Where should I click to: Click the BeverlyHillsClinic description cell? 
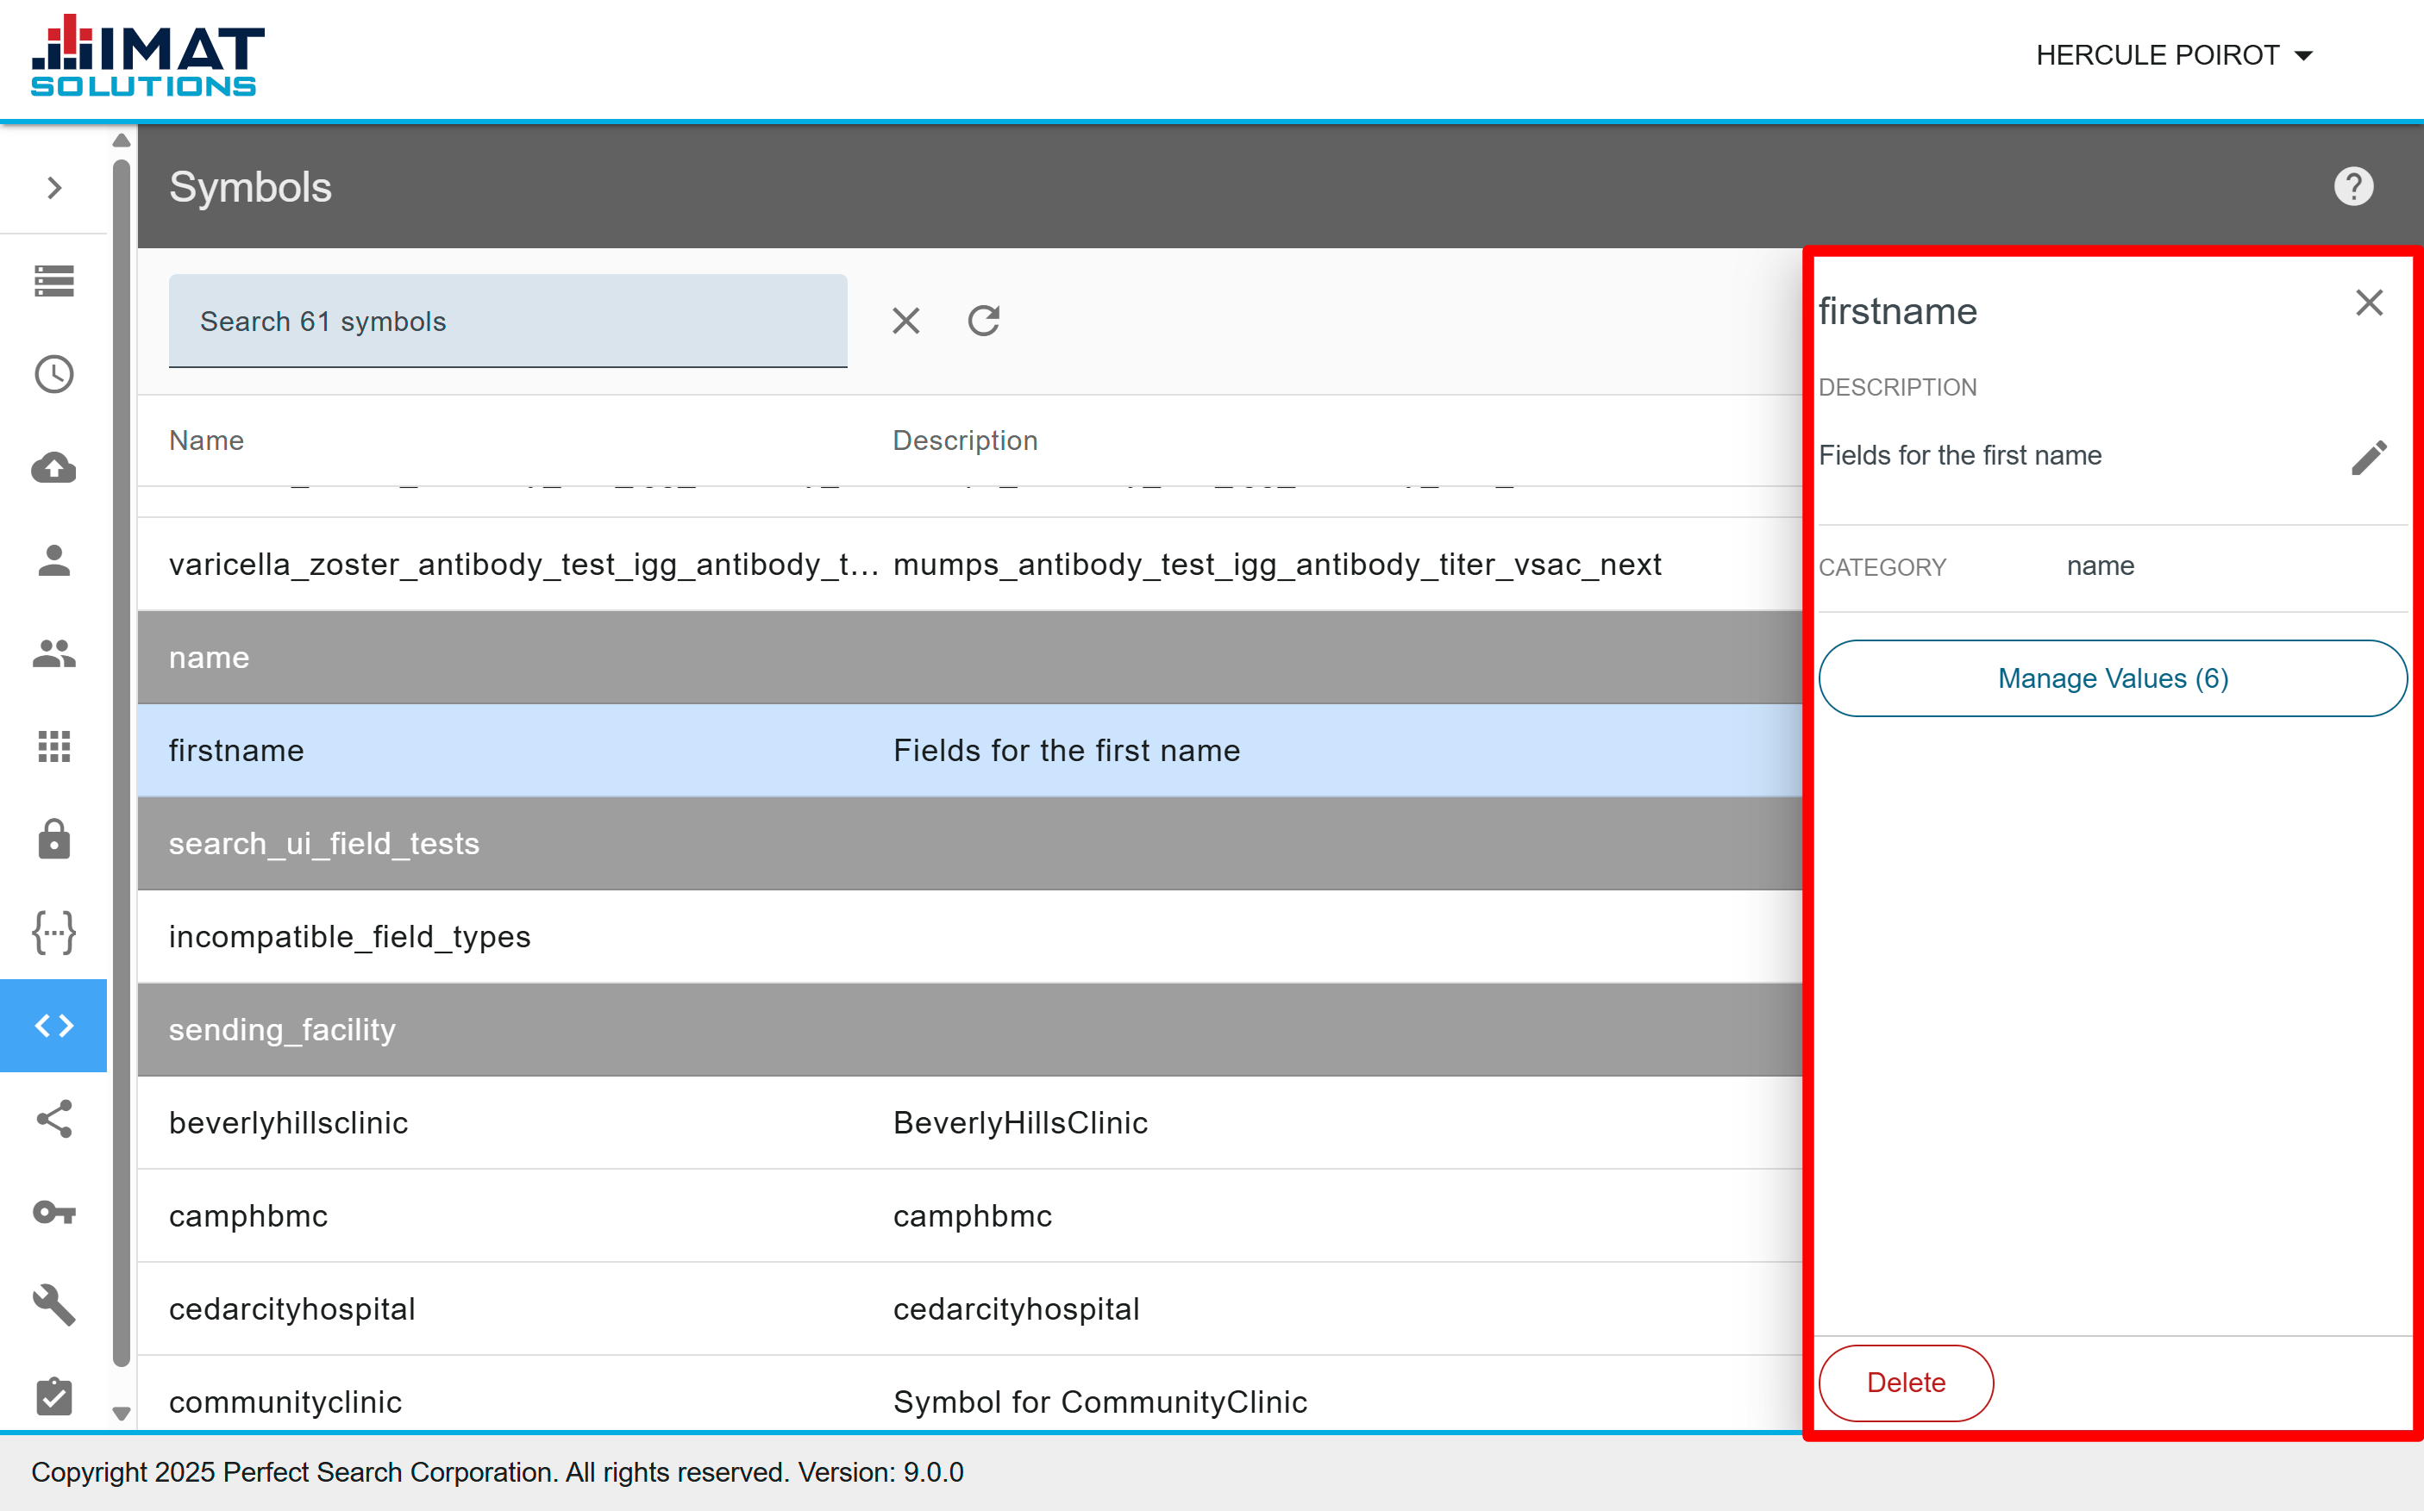click(x=1021, y=1123)
